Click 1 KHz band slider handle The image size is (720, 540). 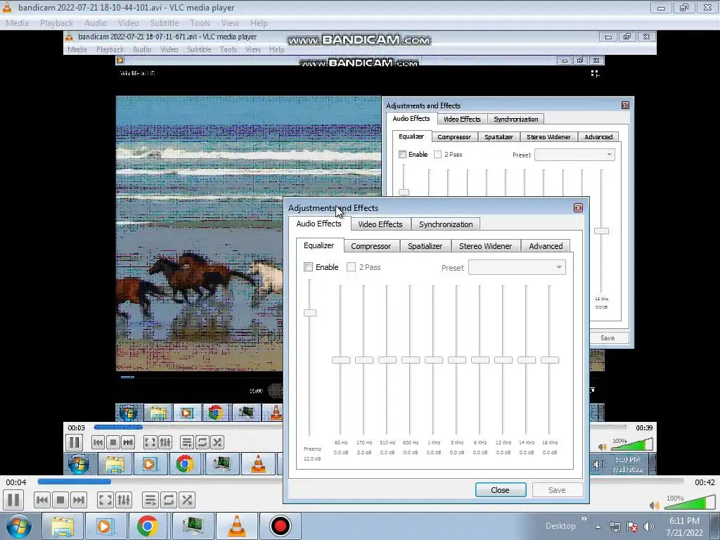click(x=433, y=360)
